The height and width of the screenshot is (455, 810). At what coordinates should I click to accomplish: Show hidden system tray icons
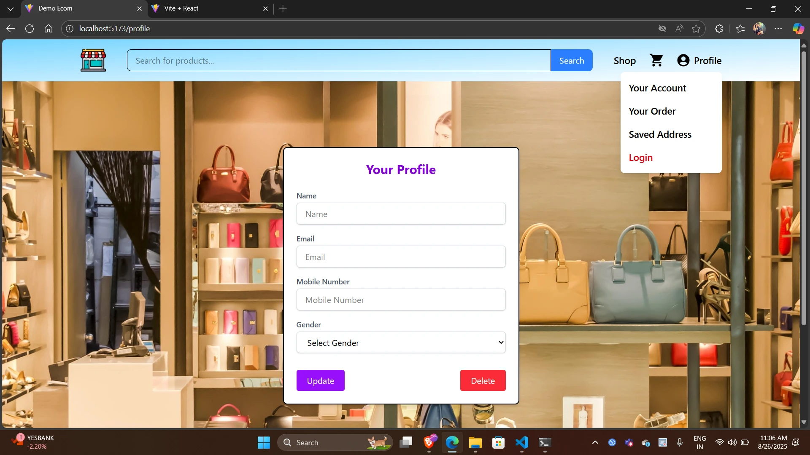(x=595, y=442)
